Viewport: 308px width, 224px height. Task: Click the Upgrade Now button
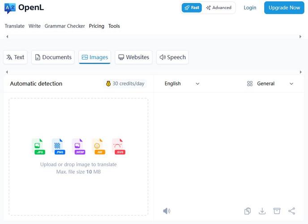tap(284, 8)
